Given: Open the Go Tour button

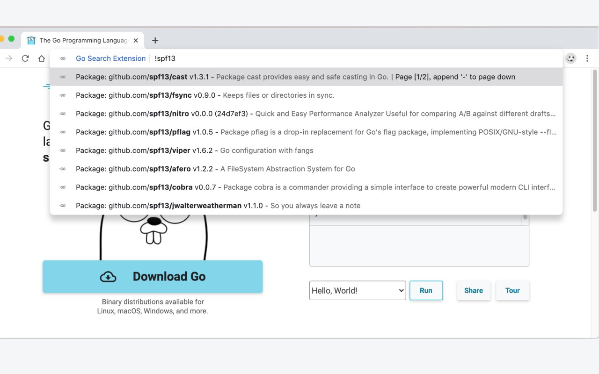Looking at the screenshot, I should pos(512,290).
